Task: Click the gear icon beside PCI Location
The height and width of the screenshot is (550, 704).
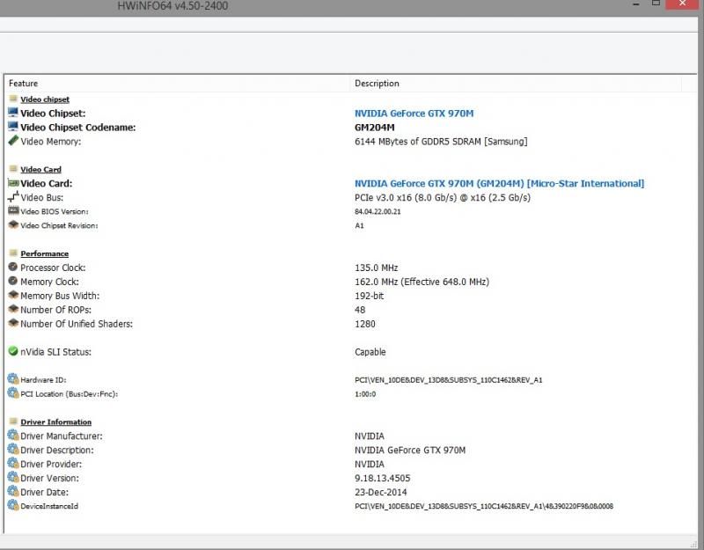Action: click(13, 392)
